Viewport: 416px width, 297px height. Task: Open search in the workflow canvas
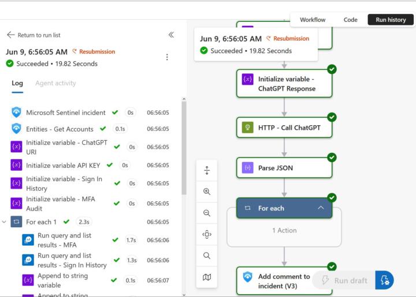[207, 255]
